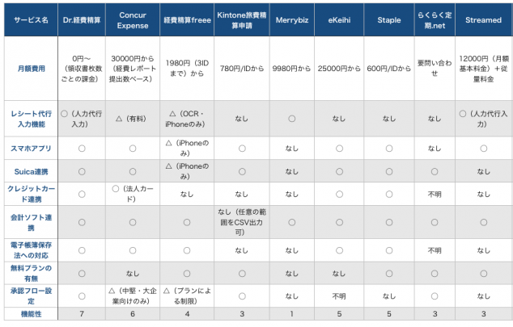This screenshot has height=327, width=513.
Task: Click the Kintone旅費精算申請 column header
Action: click(x=242, y=20)
